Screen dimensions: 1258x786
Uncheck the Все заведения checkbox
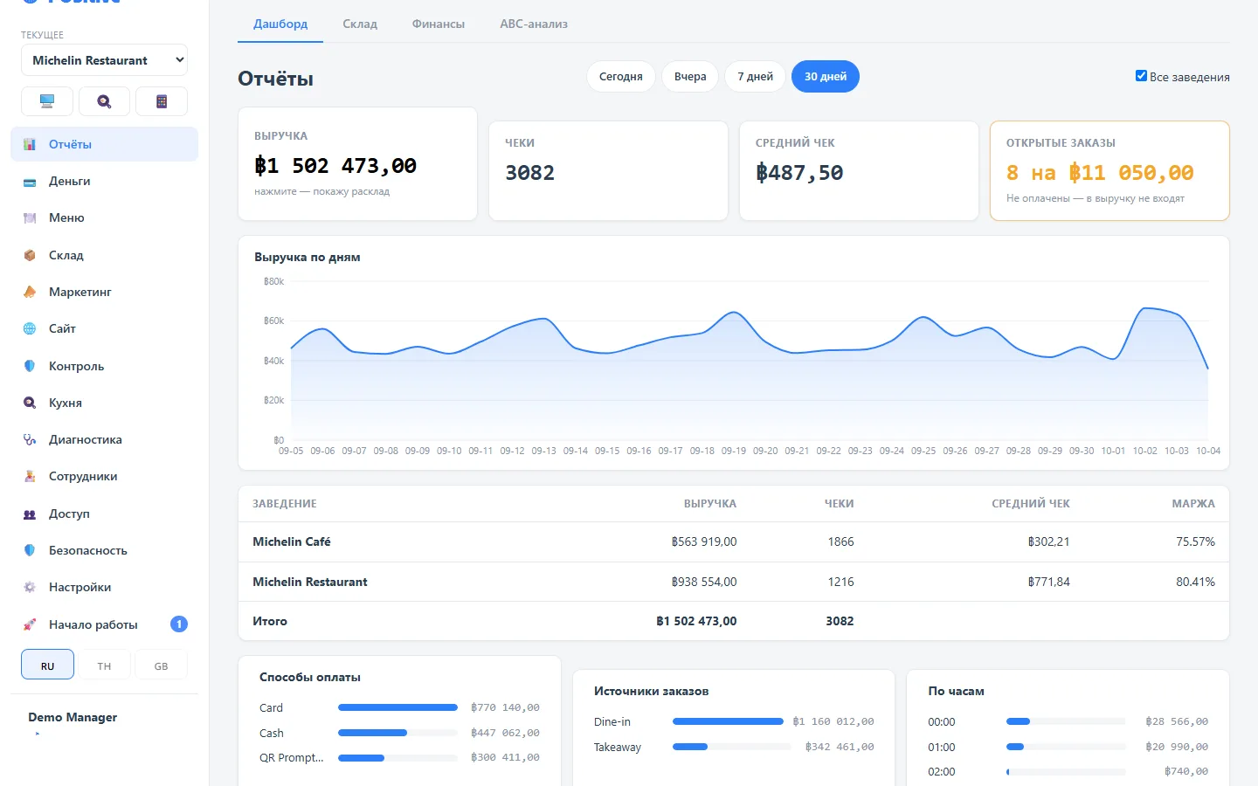(x=1141, y=76)
